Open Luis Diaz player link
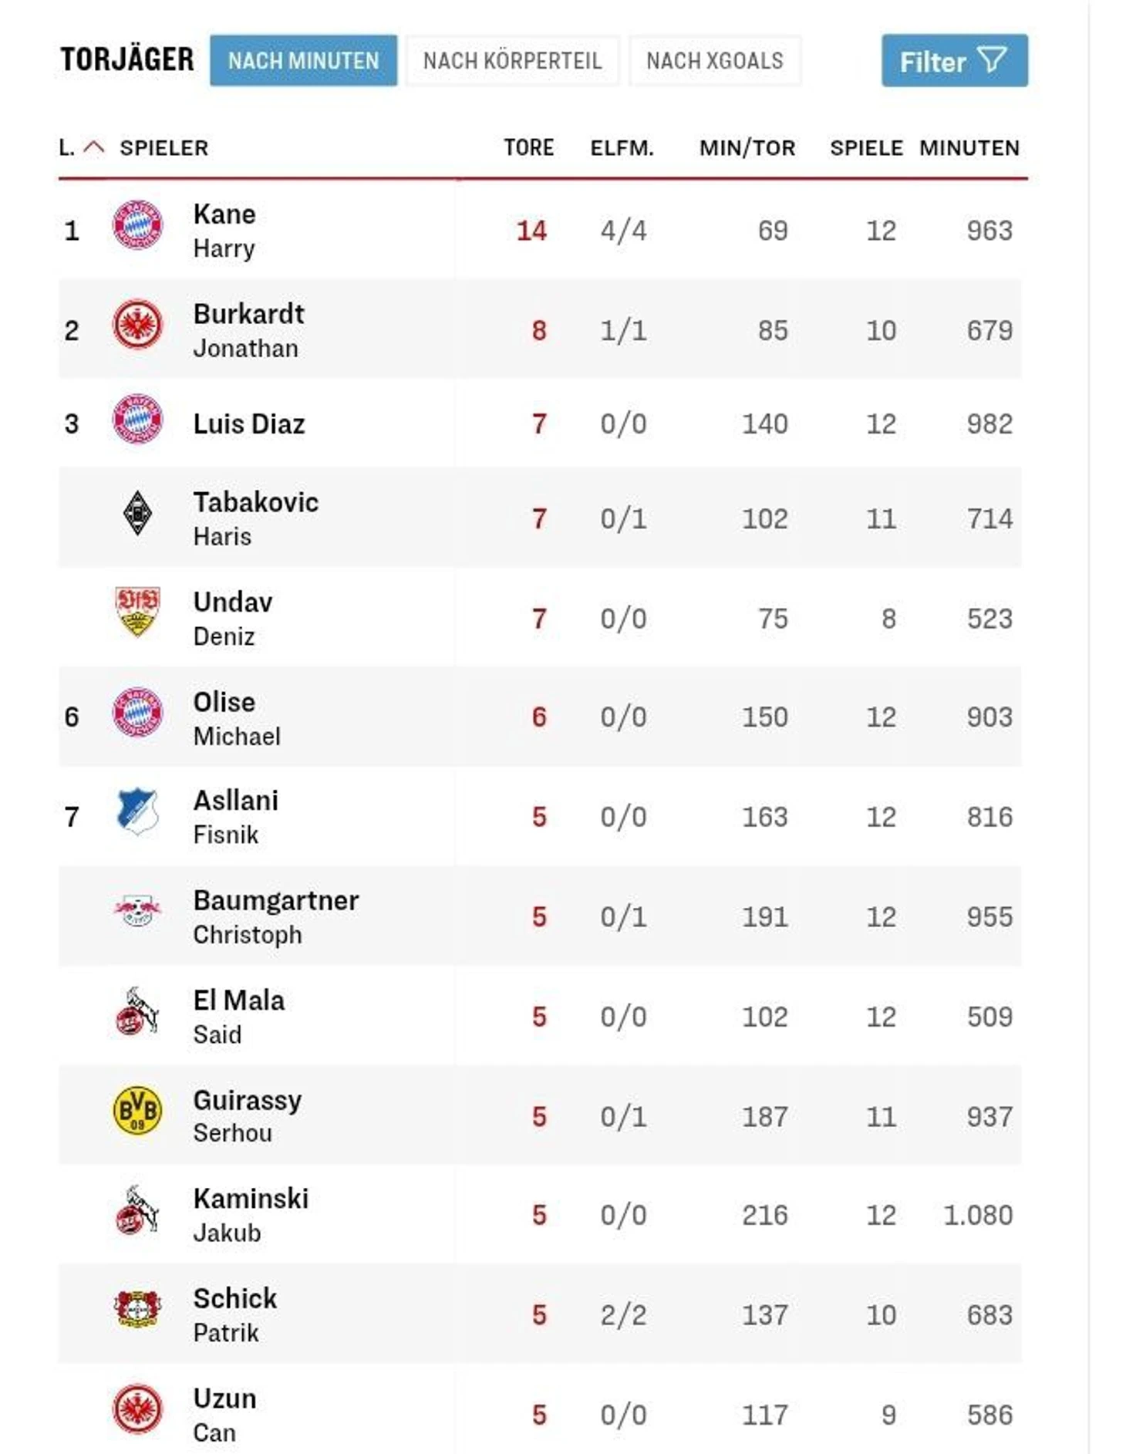 [249, 424]
